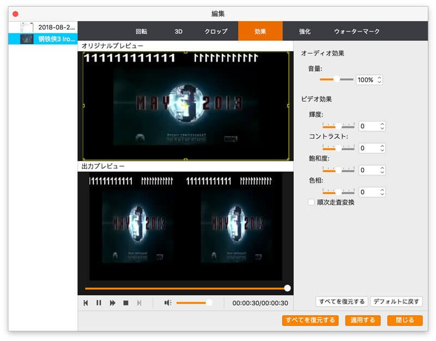This screenshot has height=341, width=436.
Task: Select the 钢铁侠3 Iro... file in sidebar
Action: pos(43,39)
